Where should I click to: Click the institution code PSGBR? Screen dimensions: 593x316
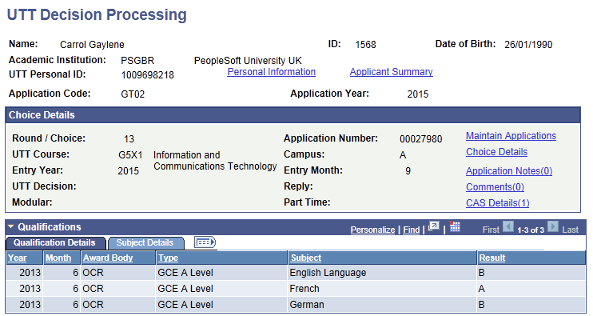137,61
